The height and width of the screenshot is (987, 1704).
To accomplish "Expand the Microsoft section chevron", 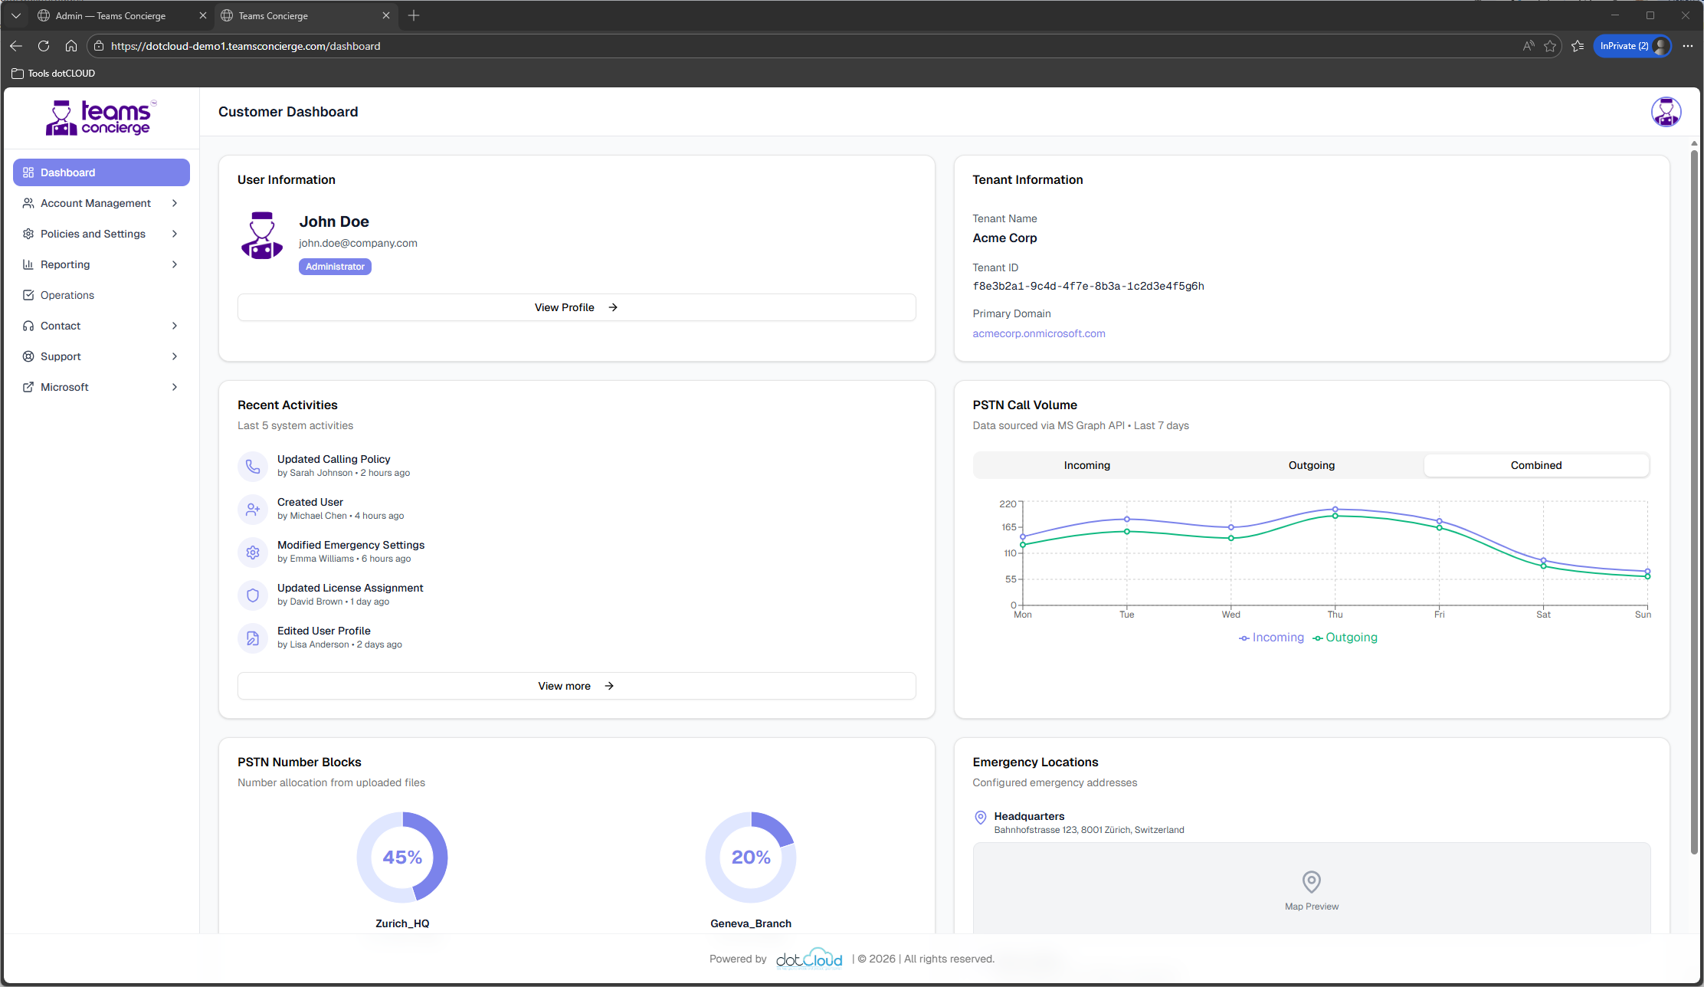I will coord(175,387).
